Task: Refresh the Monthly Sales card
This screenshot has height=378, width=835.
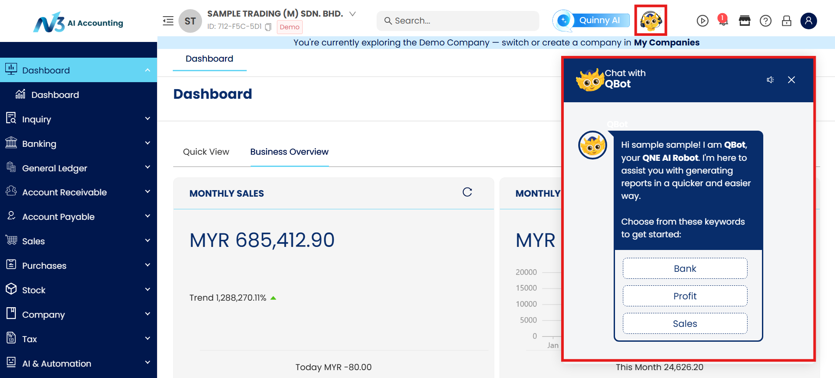Action: (x=467, y=192)
